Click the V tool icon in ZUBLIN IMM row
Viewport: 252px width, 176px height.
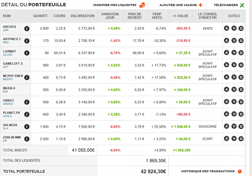(234, 138)
